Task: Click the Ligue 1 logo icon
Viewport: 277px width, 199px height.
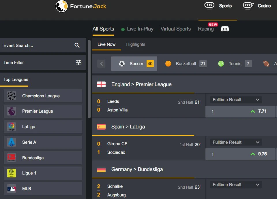Action: (x=12, y=173)
